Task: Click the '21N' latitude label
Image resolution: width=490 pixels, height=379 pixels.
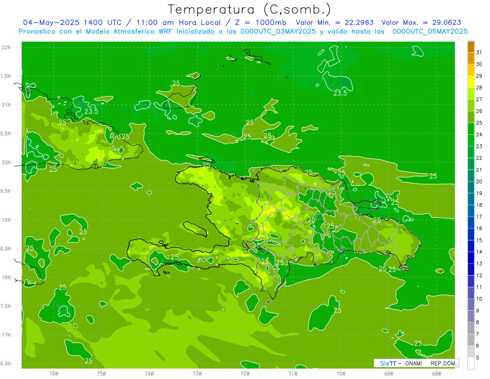Action: pyautogui.click(x=7, y=105)
